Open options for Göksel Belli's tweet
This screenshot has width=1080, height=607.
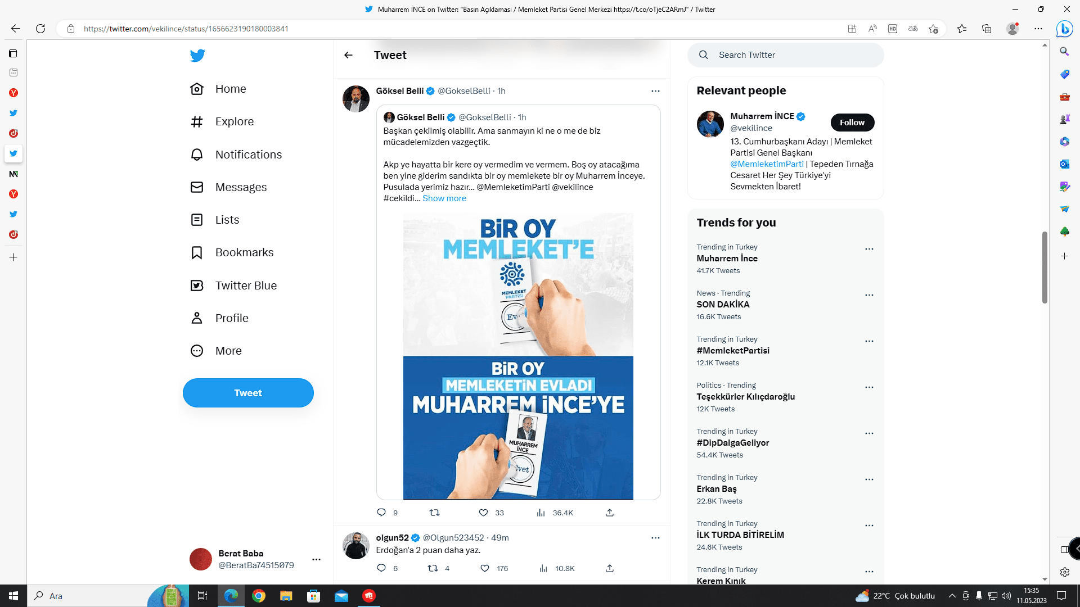coord(655,91)
